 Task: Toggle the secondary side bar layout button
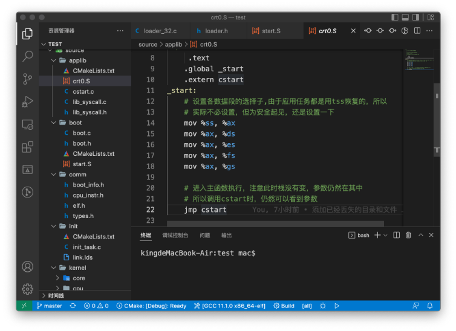(x=417, y=18)
